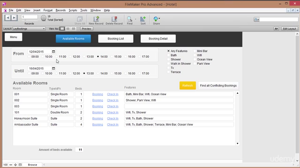Open the Format menu
300x168 pixels.
48,10
